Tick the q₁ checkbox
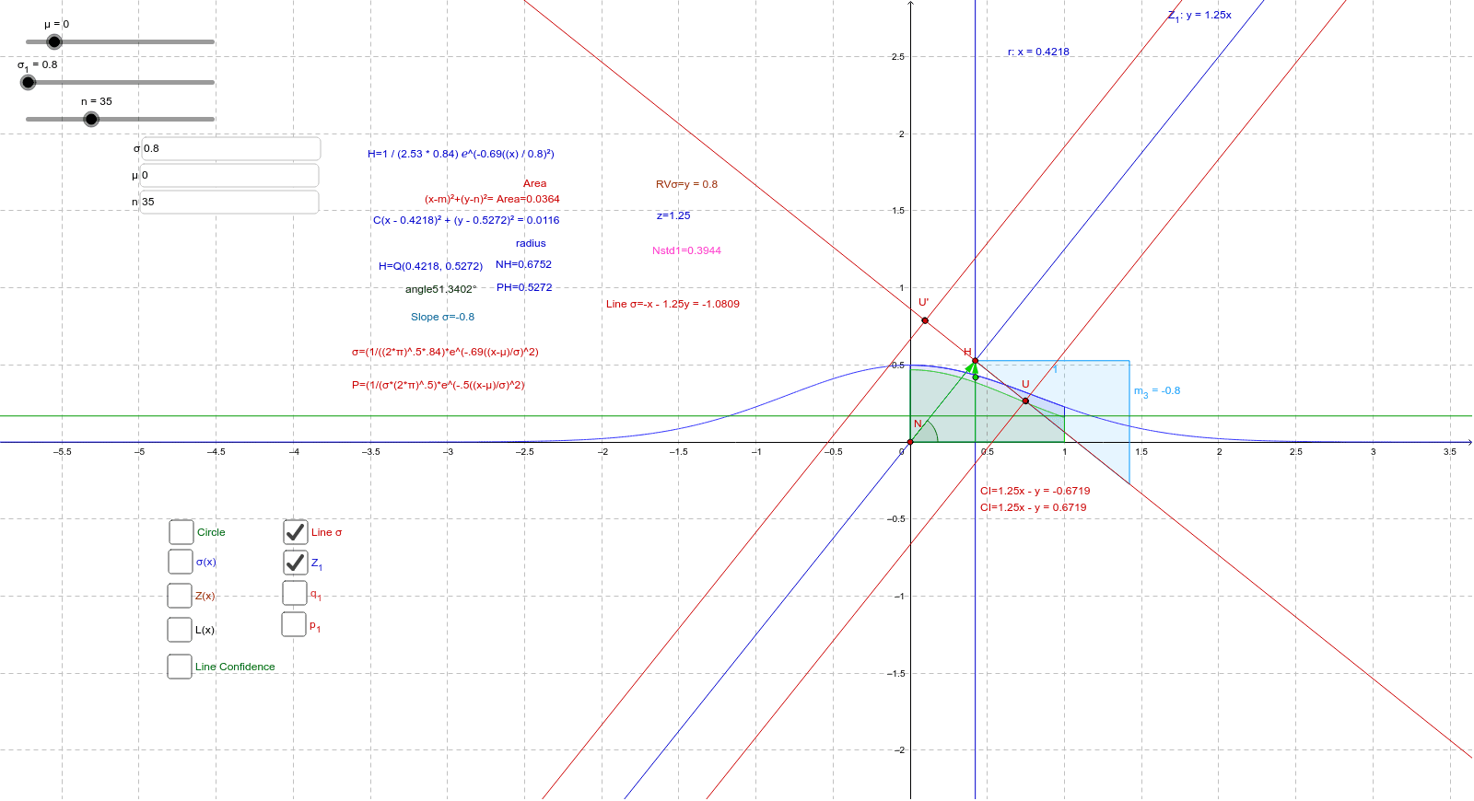The width and height of the screenshot is (1474, 801). [295, 593]
